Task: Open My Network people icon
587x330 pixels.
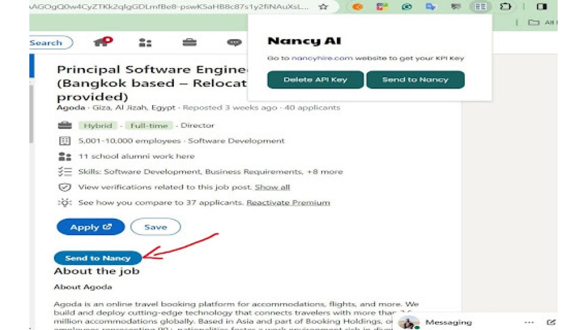Action: [145, 43]
